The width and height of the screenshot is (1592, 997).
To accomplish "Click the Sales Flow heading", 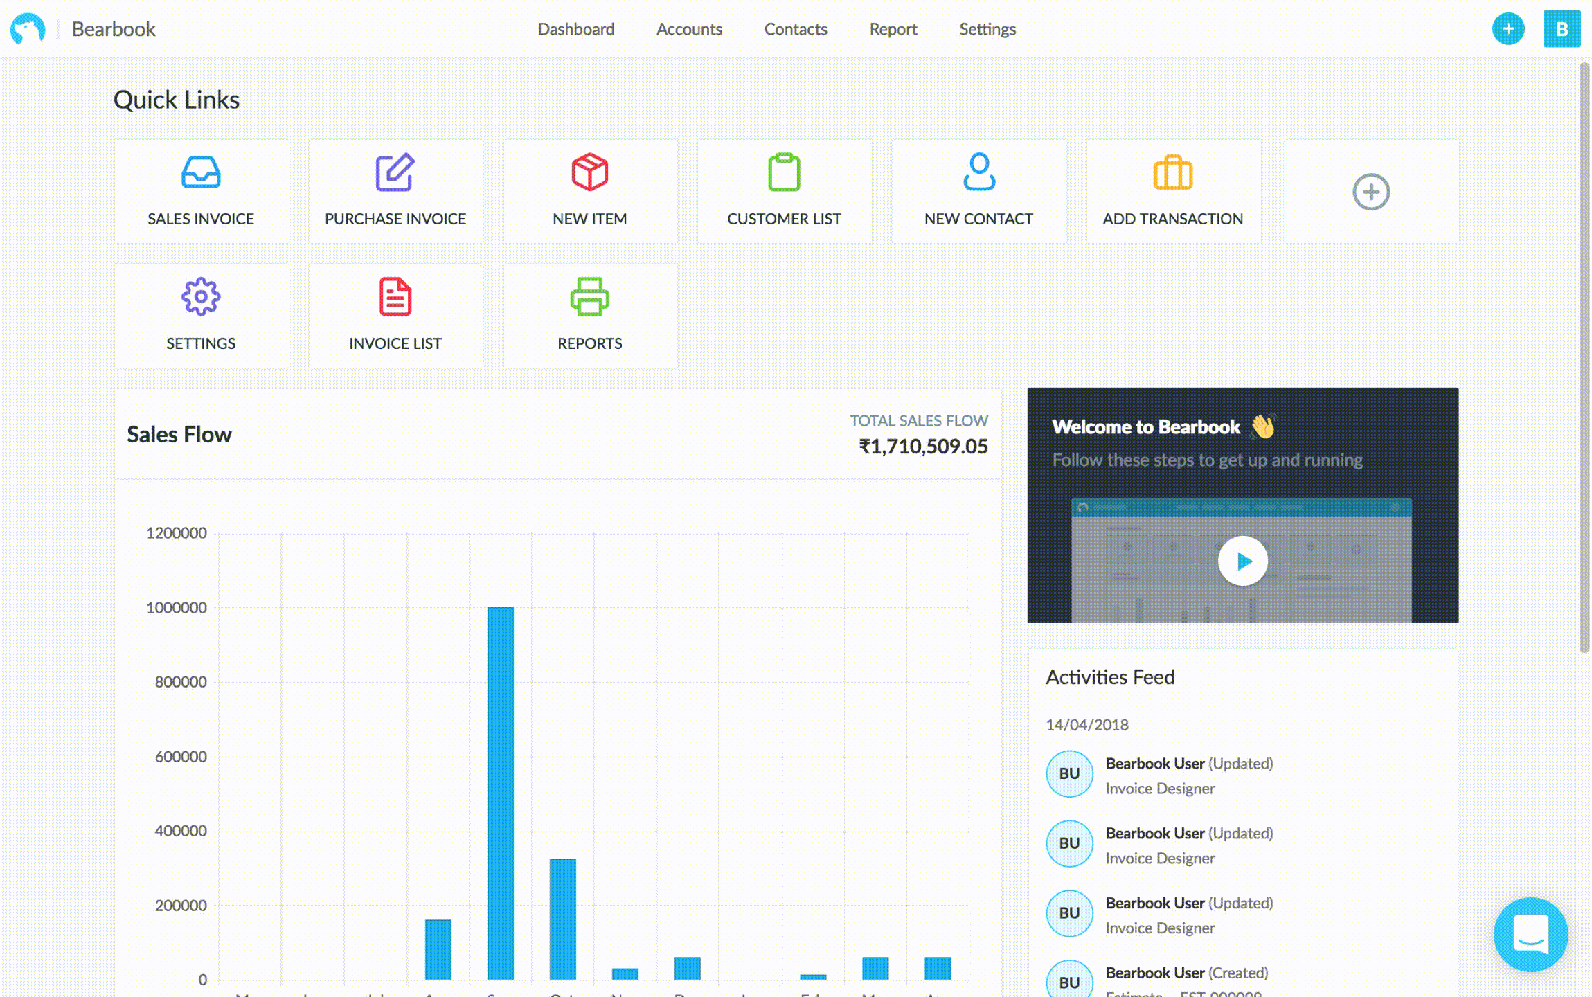I will point(179,435).
